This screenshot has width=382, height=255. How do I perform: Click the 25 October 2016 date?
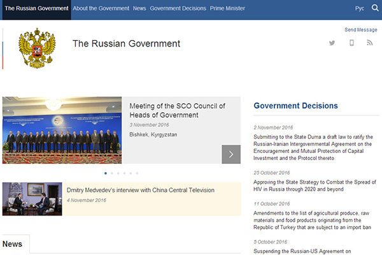pyautogui.click(x=272, y=173)
